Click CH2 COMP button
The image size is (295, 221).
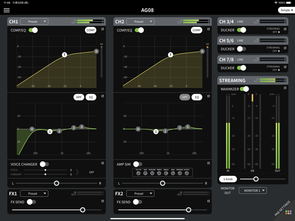[x=196, y=30]
